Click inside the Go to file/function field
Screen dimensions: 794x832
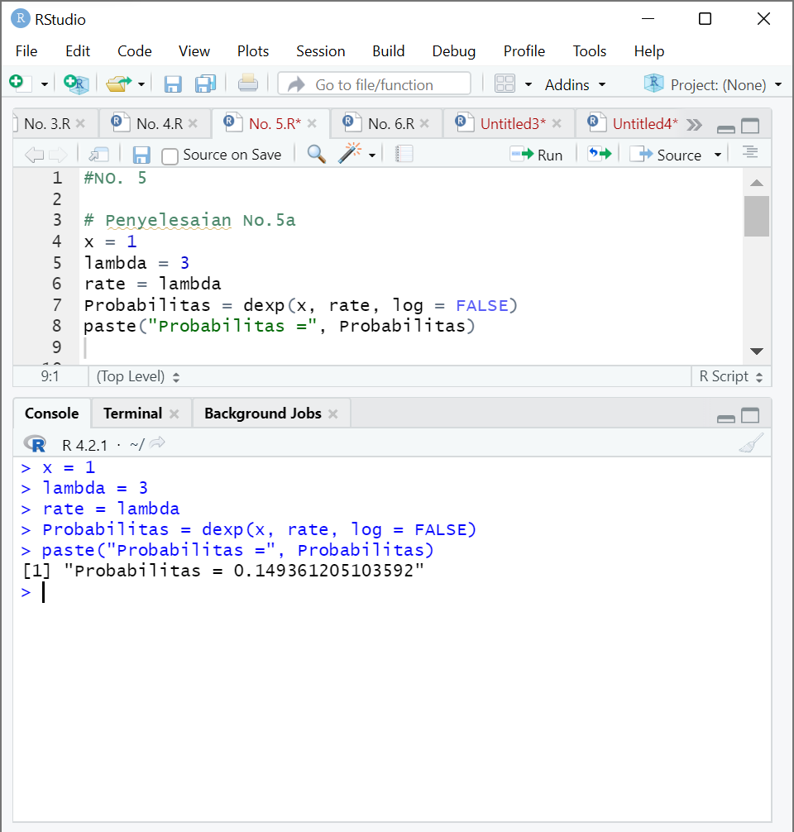click(x=374, y=83)
